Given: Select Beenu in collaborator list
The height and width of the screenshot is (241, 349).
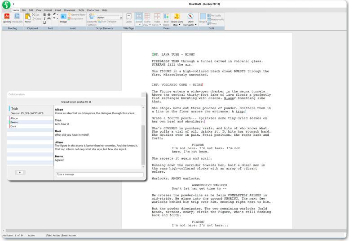Looking at the screenshot, I should (x=31, y=122).
